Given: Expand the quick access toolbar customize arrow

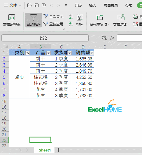Looking at the screenshot, I should click(66, 5).
